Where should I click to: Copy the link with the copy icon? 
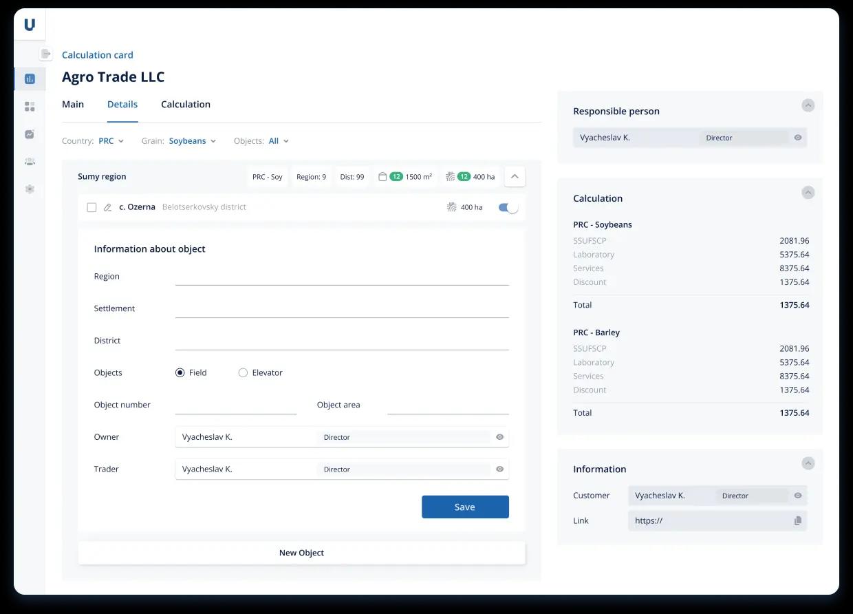(x=798, y=521)
